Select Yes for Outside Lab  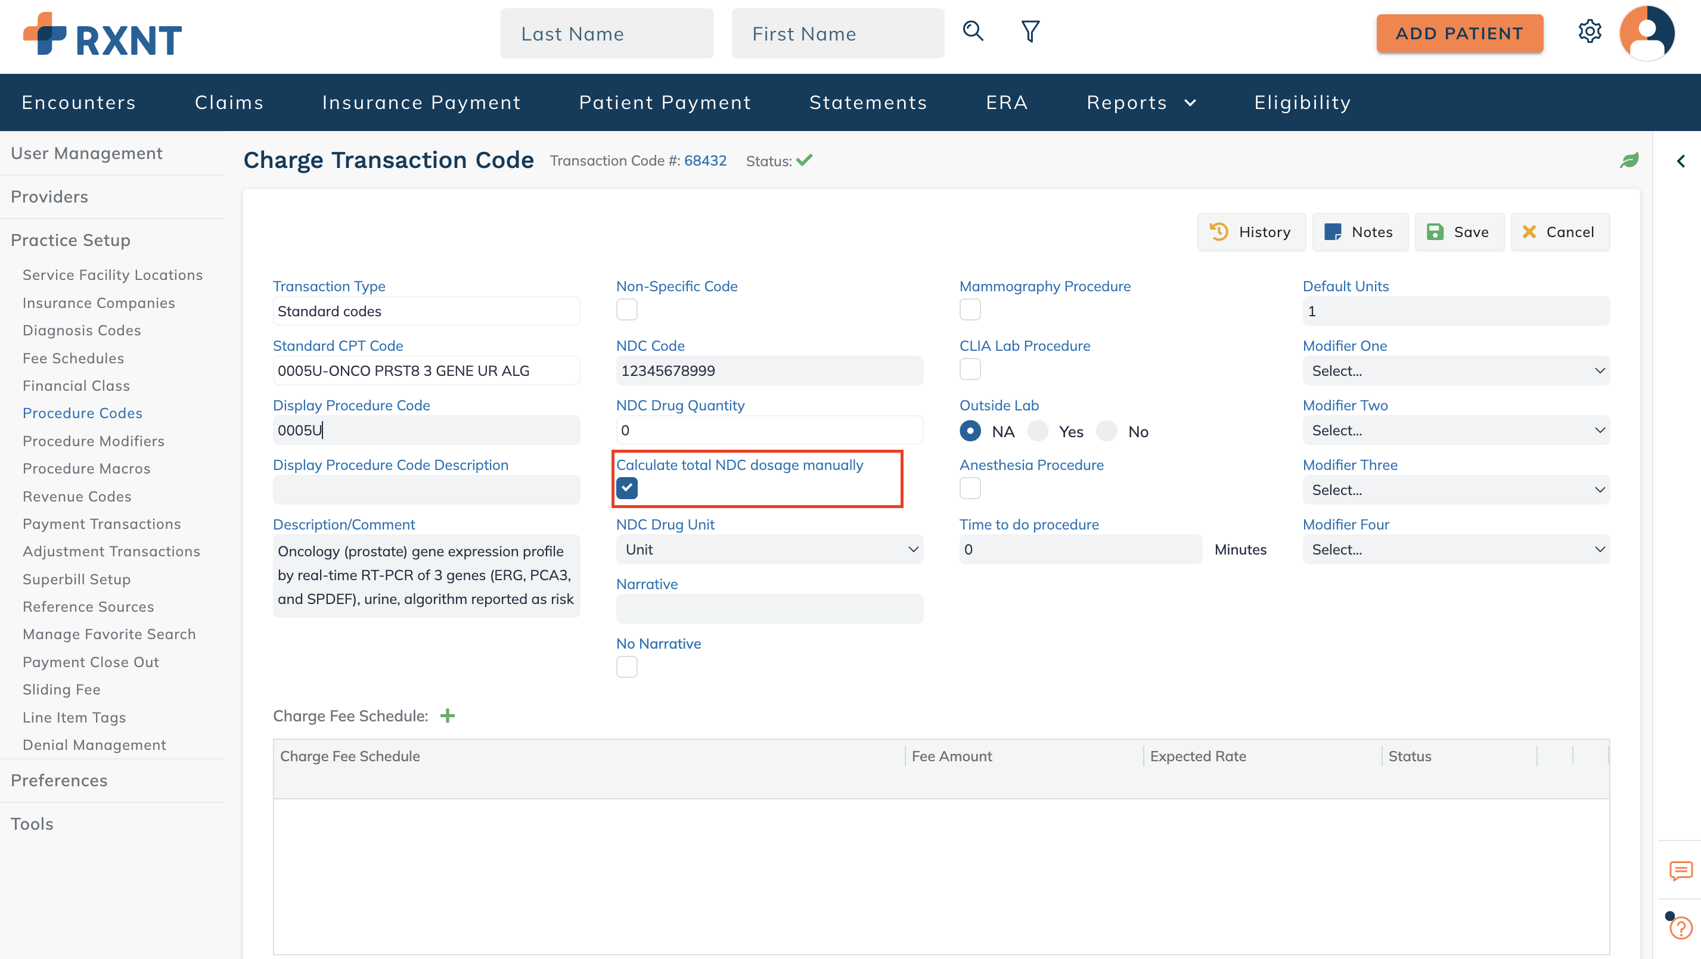(1038, 431)
